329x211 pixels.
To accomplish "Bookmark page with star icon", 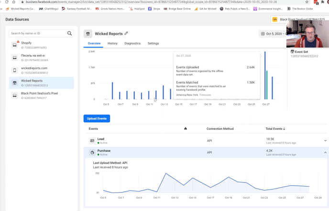I will [307, 2].
